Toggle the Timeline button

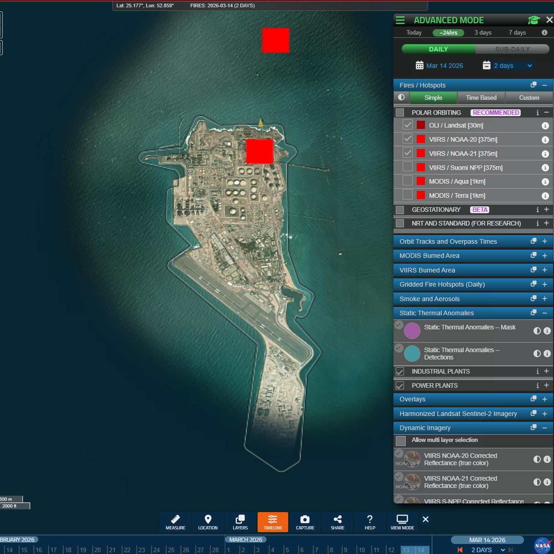tap(273, 522)
